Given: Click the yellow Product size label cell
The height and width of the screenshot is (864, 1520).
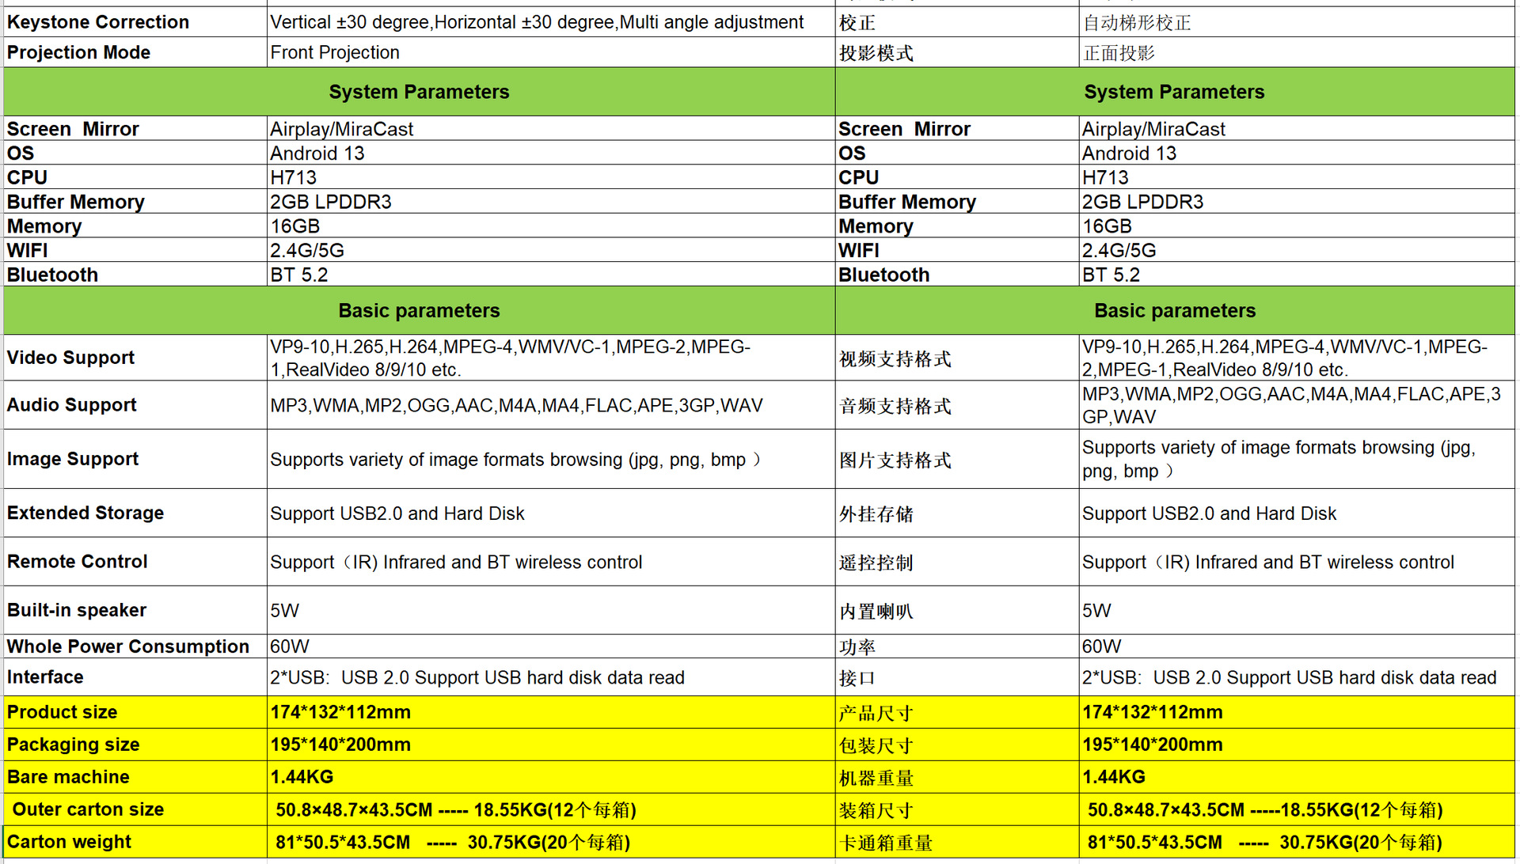Looking at the screenshot, I should click(63, 712).
